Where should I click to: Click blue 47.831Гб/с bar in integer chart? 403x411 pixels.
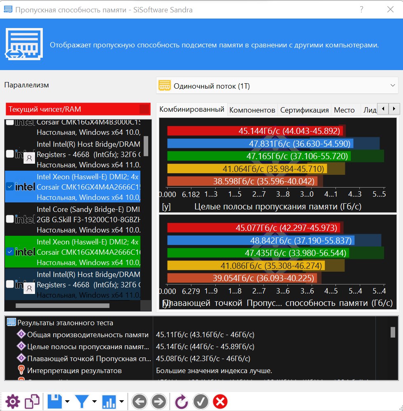pos(260,143)
